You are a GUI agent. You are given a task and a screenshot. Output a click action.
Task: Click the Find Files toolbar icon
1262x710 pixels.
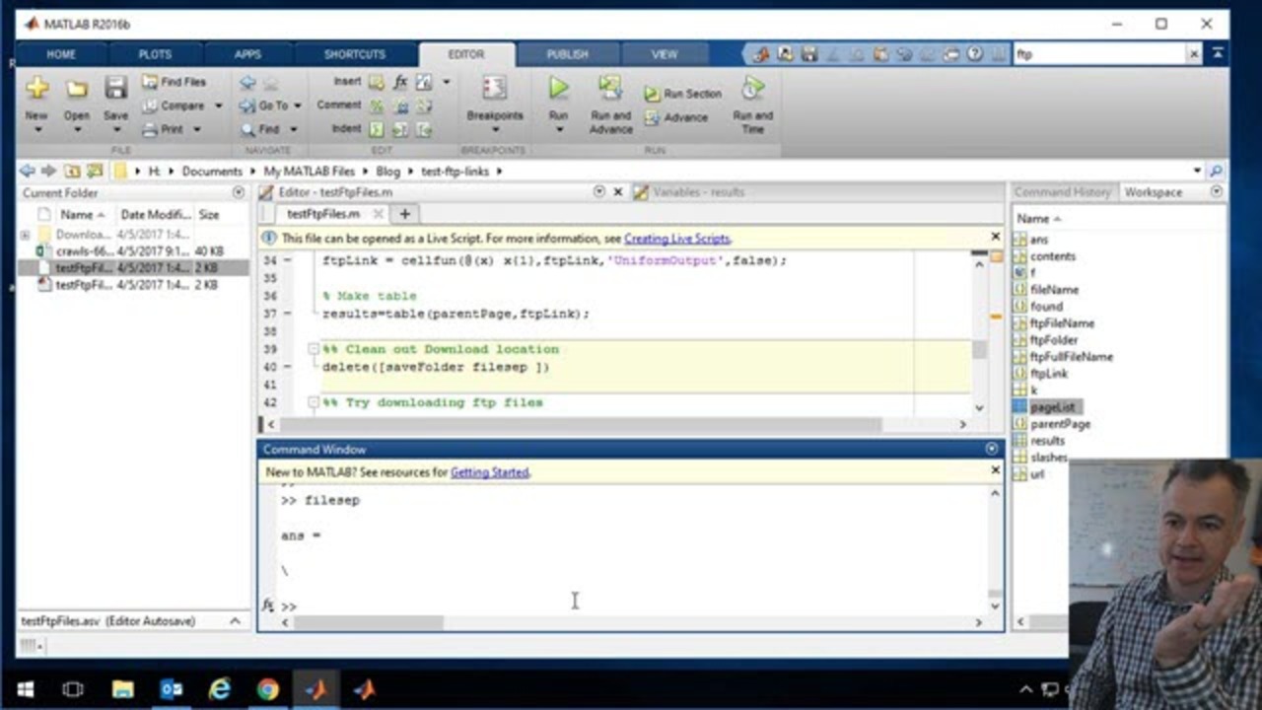tap(151, 82)
